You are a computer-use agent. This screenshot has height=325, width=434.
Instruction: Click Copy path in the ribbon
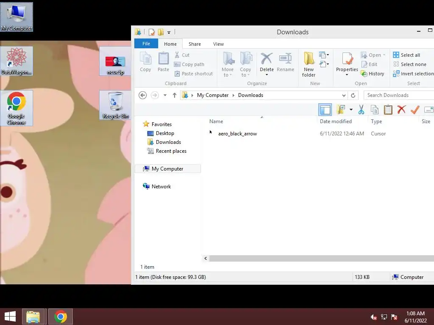point(189,64)
